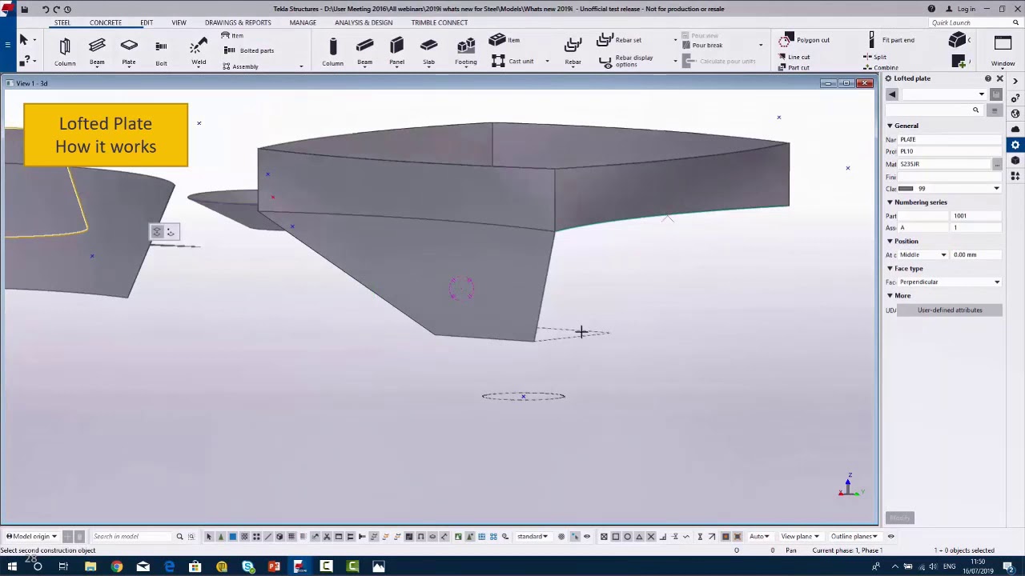The image size is (1025, 576).
Task: Click Bolted parts option
Action: (x=250, y=50)
